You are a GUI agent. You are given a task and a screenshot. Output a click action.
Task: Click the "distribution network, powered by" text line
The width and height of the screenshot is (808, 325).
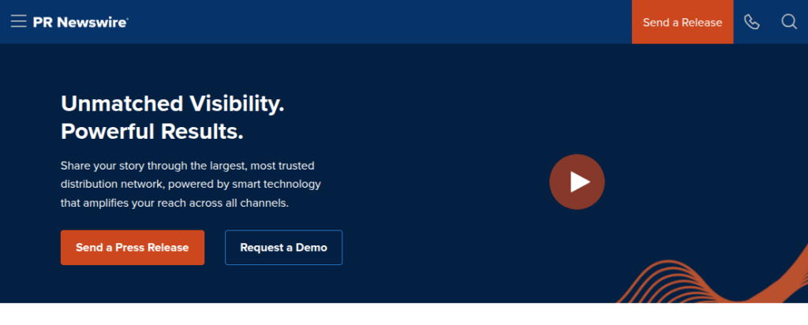[190, 184]
